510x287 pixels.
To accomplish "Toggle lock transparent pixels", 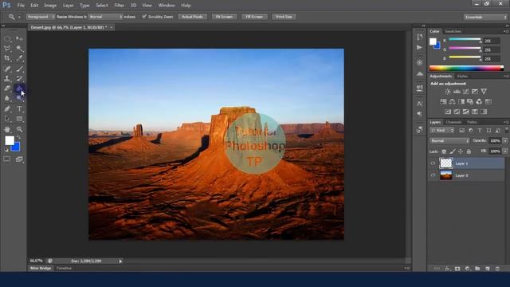I will [x=444, y=151].
